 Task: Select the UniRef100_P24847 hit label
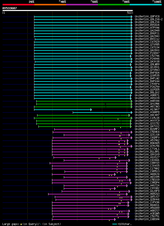click(x=147, y=53)
